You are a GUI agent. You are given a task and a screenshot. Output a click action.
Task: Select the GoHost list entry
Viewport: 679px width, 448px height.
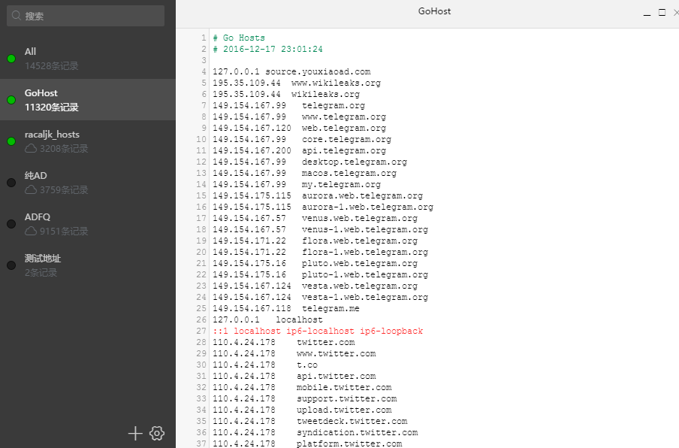point(88,100)
